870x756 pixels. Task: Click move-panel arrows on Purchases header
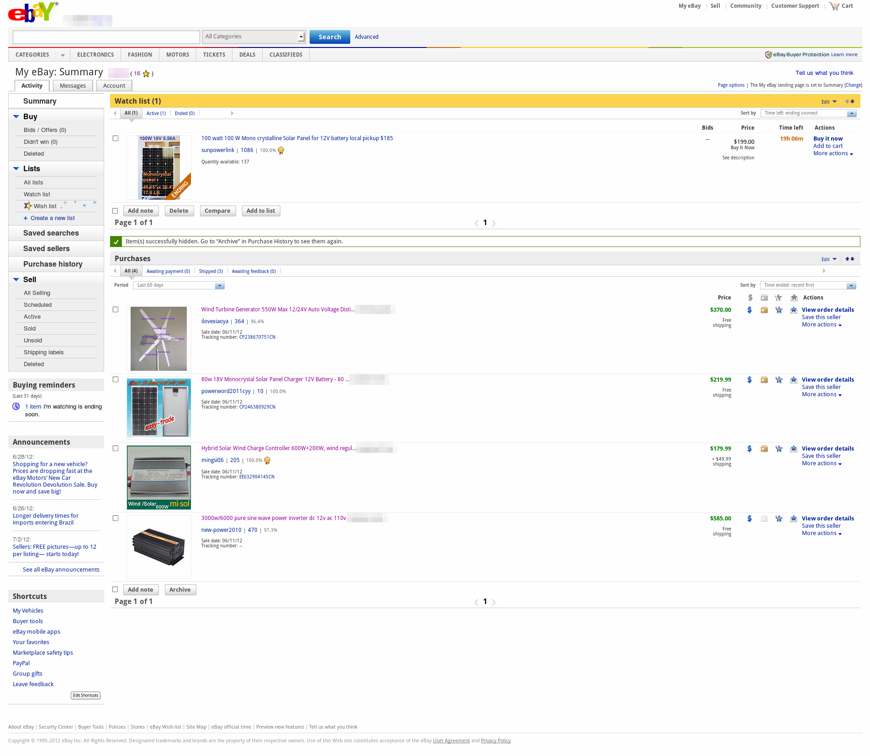(850, 259)
